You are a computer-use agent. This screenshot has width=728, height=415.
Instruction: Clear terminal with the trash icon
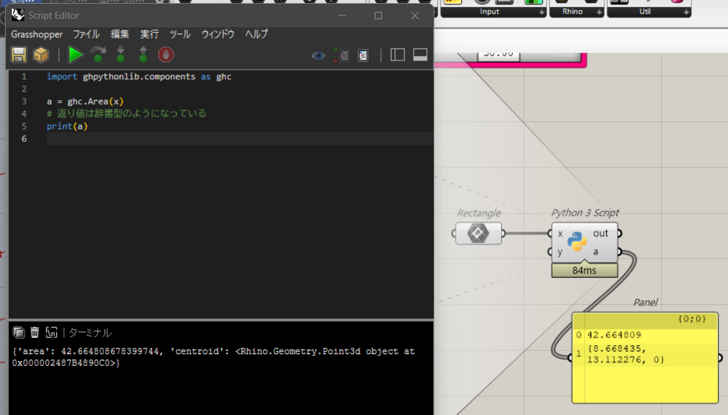click(35, 332)
